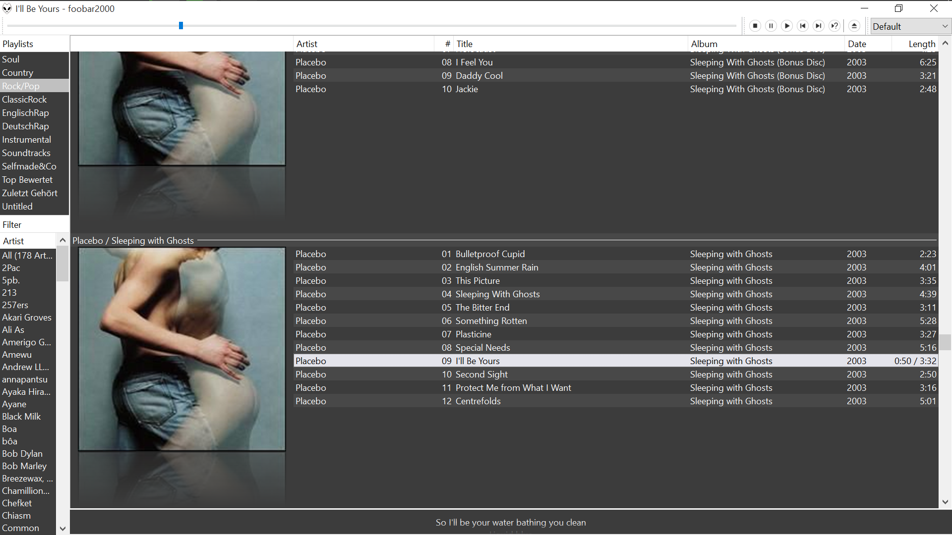
Task: Click playlist scrollbar down arrow
Action: tap(945, 502)
